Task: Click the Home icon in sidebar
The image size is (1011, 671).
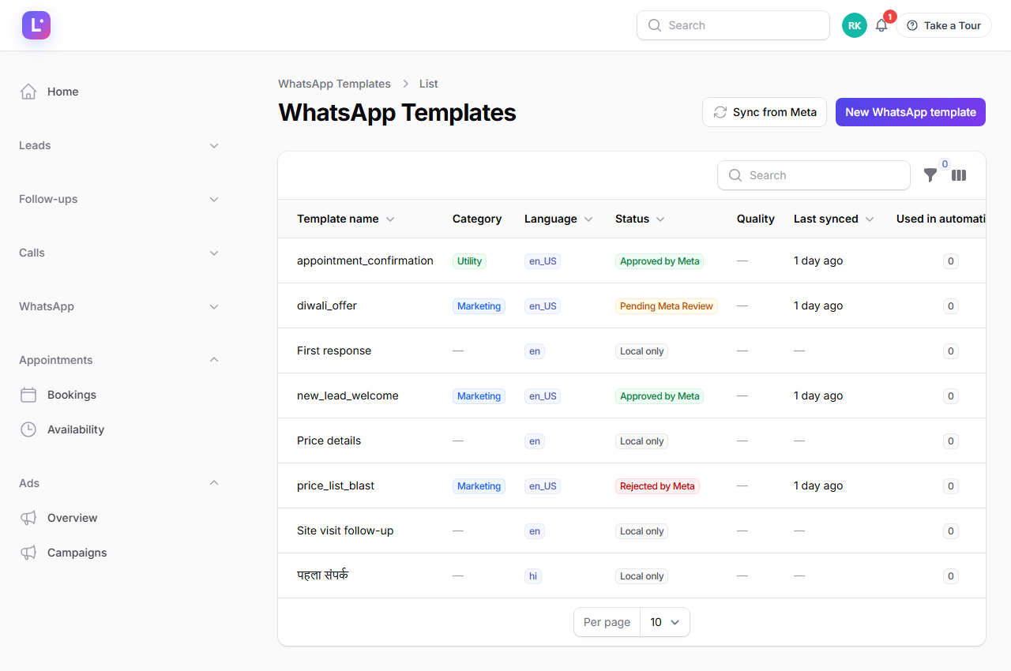Action: pyautogui.click(x=28, y=92)
